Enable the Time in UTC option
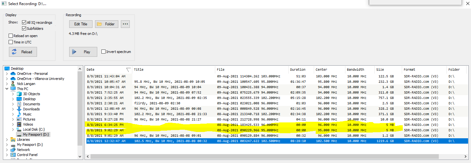471x163 pixels. click(x=11, y=42)
